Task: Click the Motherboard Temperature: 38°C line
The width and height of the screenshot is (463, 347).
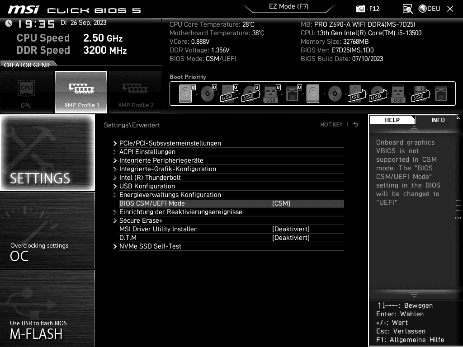Action: (x=217, y=33)
